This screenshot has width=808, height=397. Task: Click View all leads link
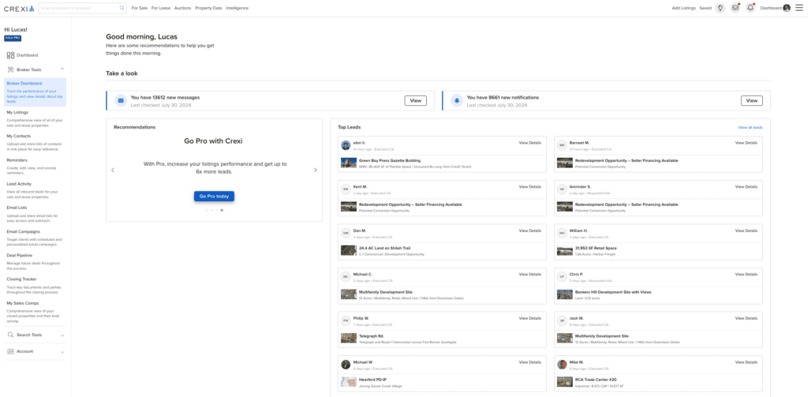click(750, 127)
